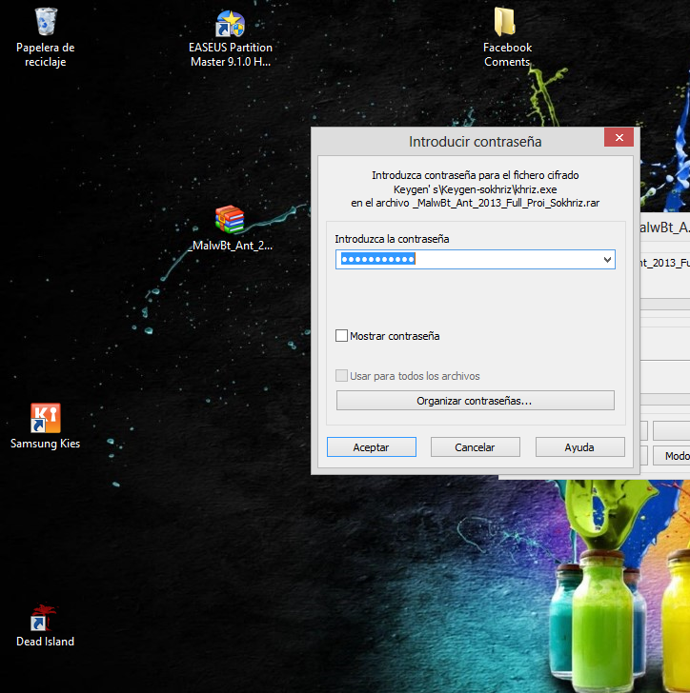Viewport: 690px width, 693px height.
Task: Click the 'Mostrar contraseña' label text
Action: (x=395, y=336)
